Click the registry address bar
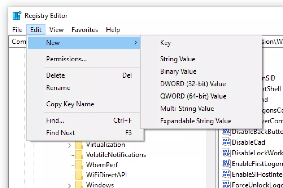The height and width of the screenshot is (188, 283). click(x=272, y=42)
